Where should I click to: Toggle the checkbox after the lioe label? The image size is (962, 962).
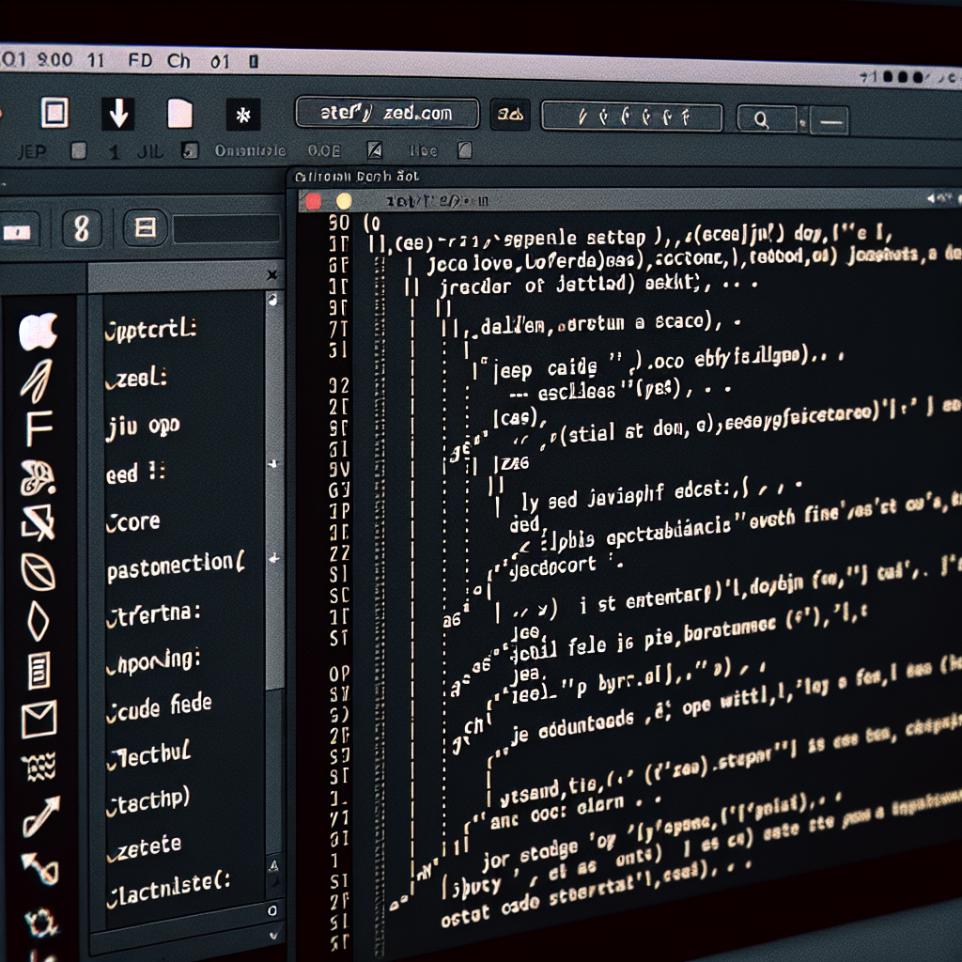coord(464,150)
